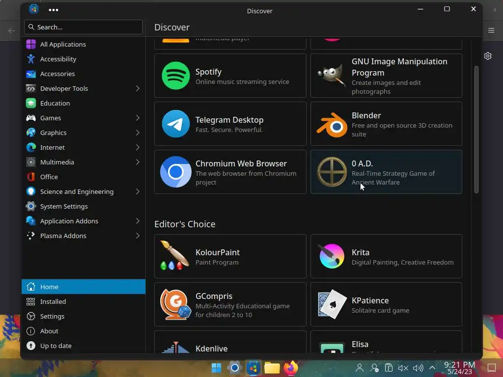Viewport: 503px width, 377px height.
Task: Click 'Online music streaming service' description
Action: point(242,82)
